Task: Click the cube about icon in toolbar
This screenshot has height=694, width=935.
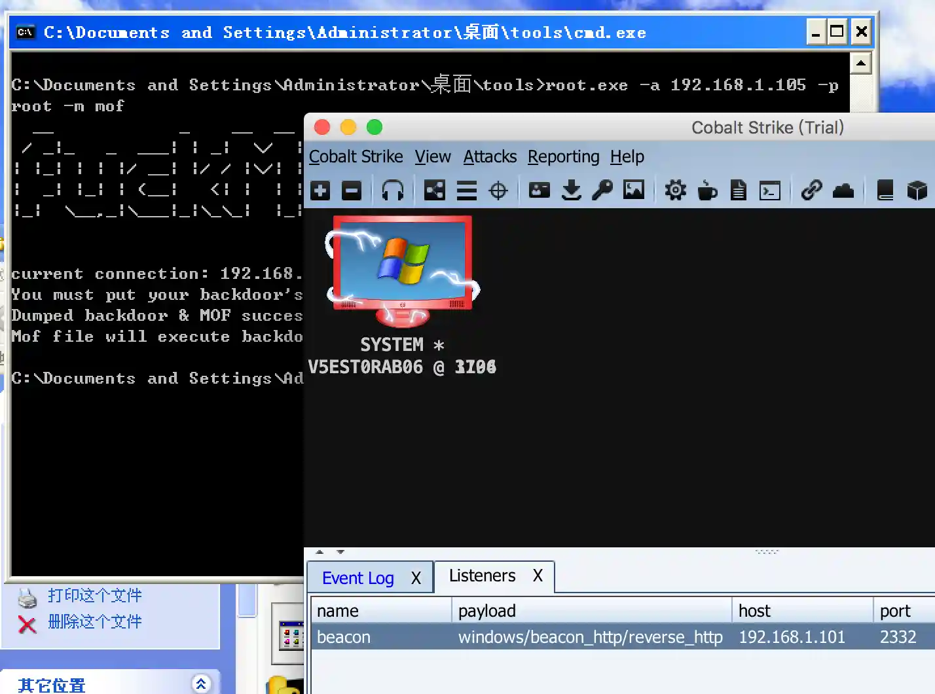Action: [917, 191]
